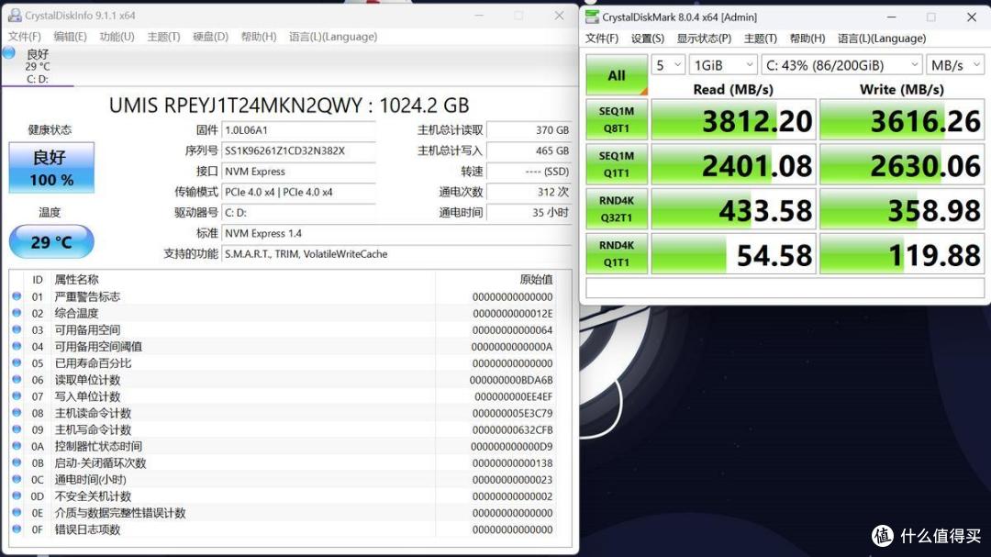The width and height of the screenshot is (991, 557).
Task: Open test size dropdown showing 1GiB
Action: 723,65
